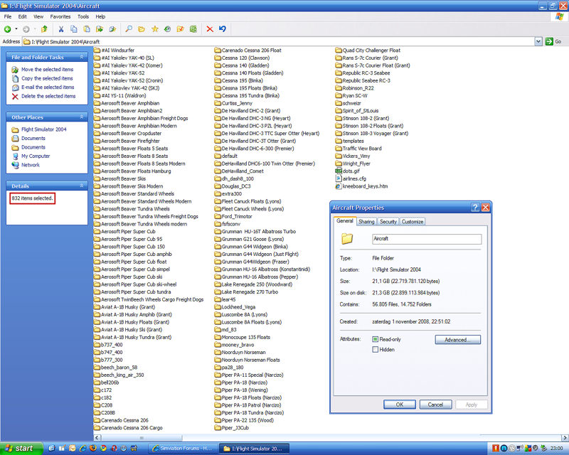Open Favorites using the star icon

[154, 29]
